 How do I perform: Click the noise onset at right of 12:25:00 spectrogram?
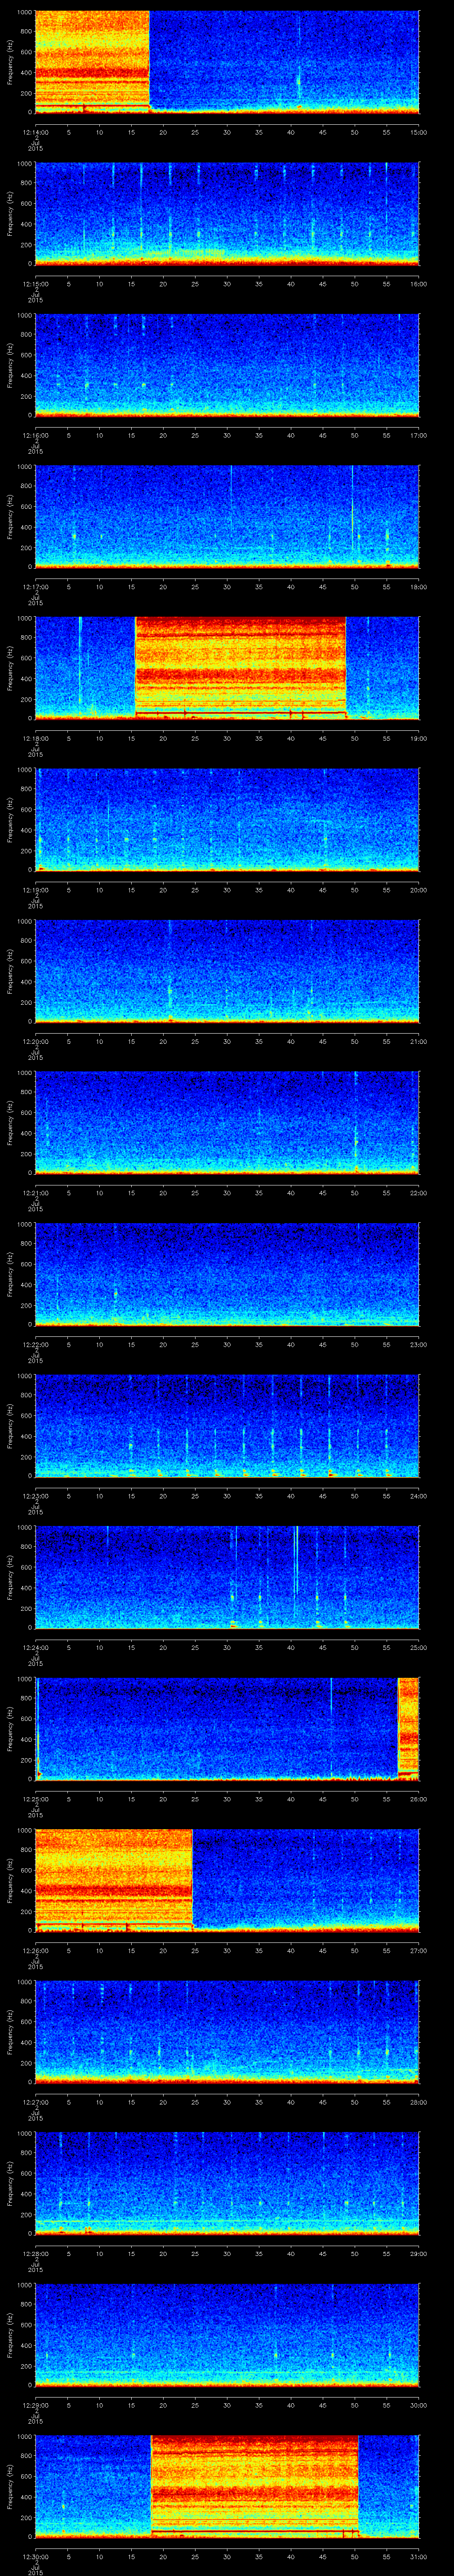coord(408,1728)
